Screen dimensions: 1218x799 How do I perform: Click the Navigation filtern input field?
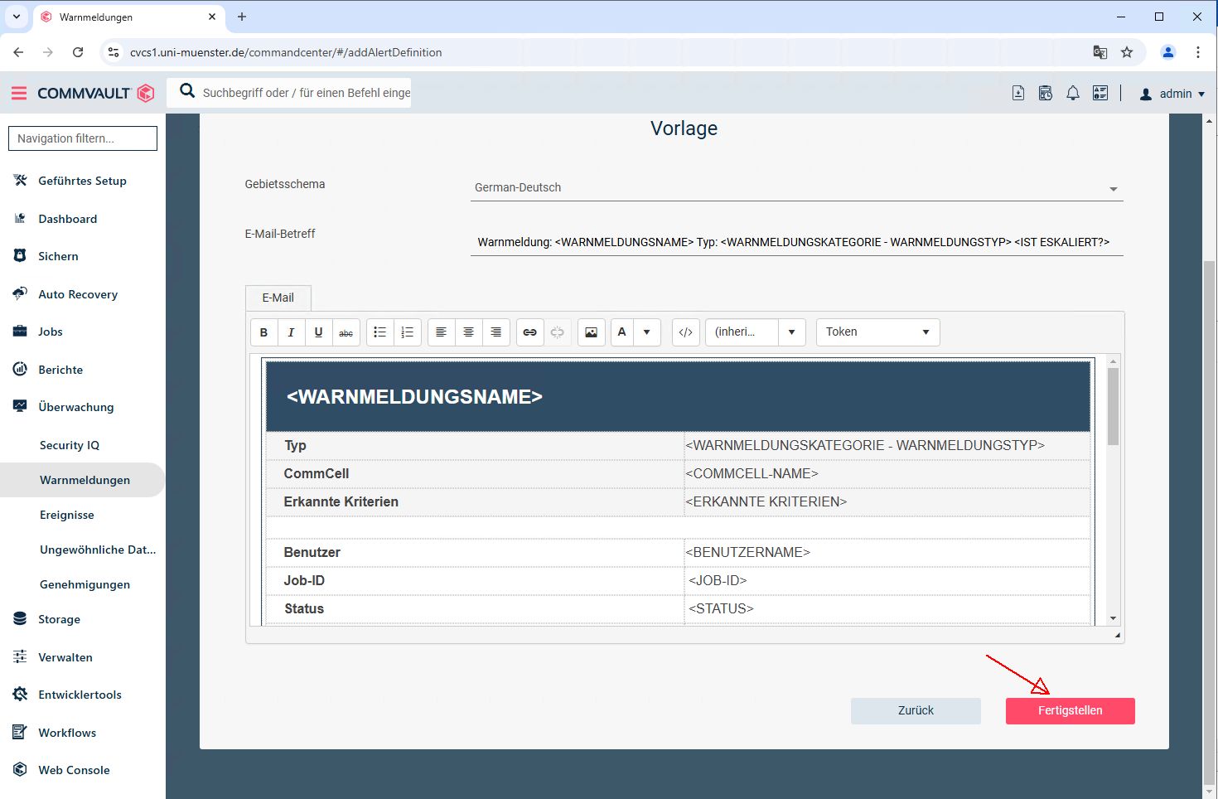point(83,138)
